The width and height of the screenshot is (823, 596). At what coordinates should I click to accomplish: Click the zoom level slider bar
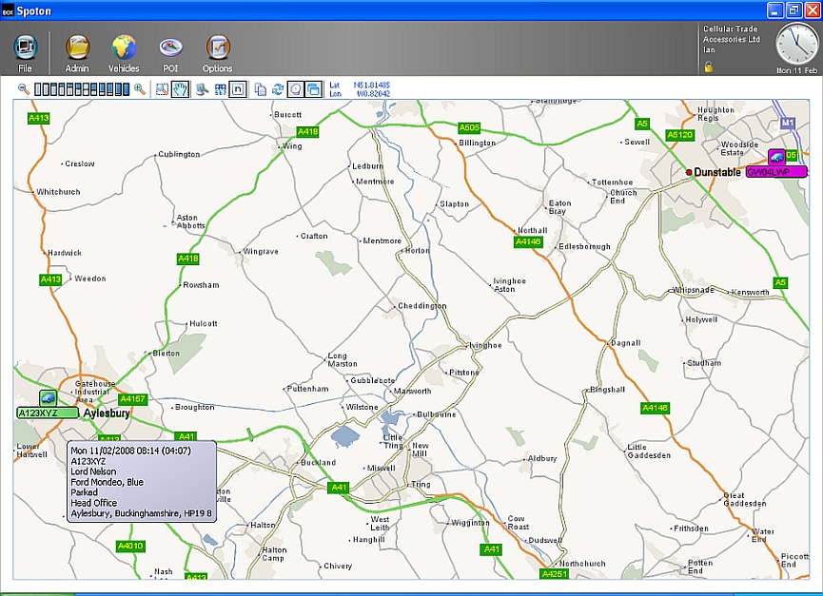tap(81, 89)
